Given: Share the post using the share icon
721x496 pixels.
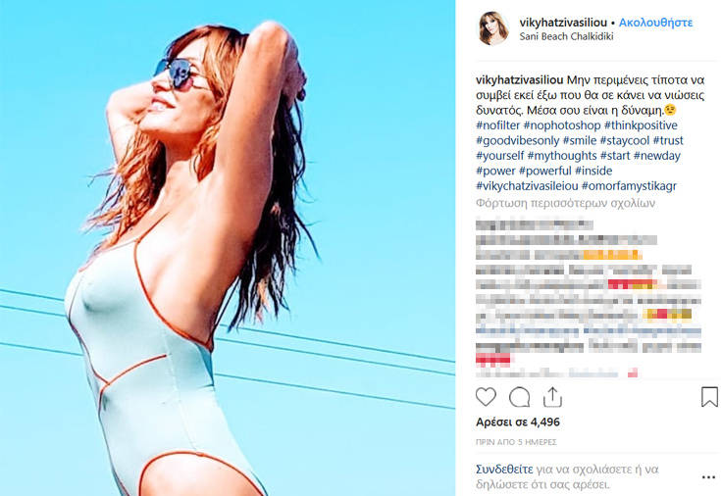Looking at the screenshot, I should tap(552, 397).
